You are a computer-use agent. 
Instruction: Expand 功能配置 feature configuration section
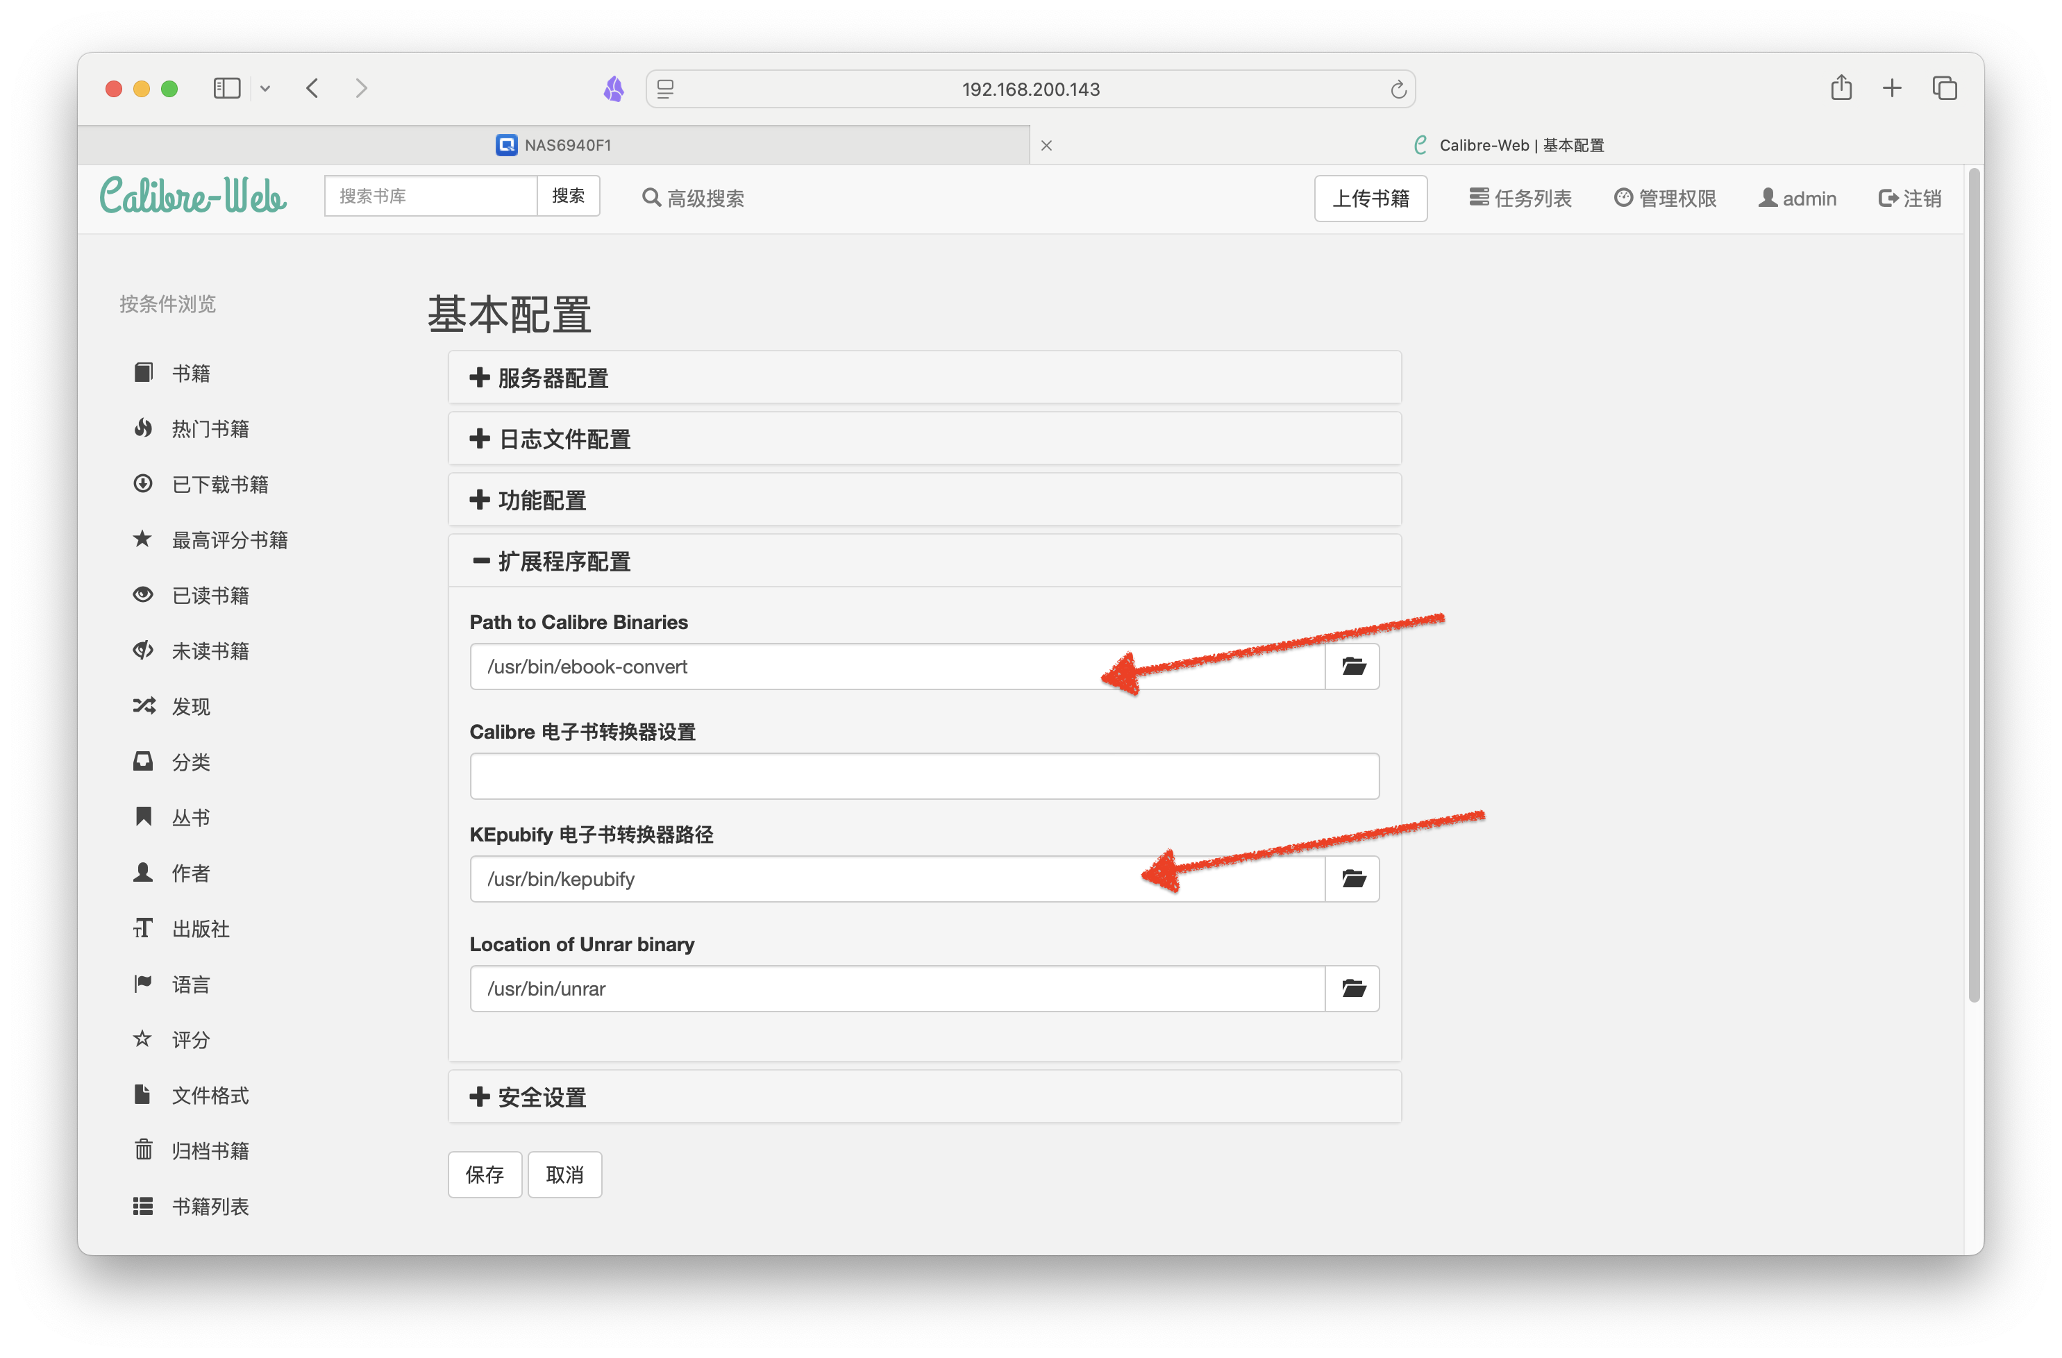(925, 500)
